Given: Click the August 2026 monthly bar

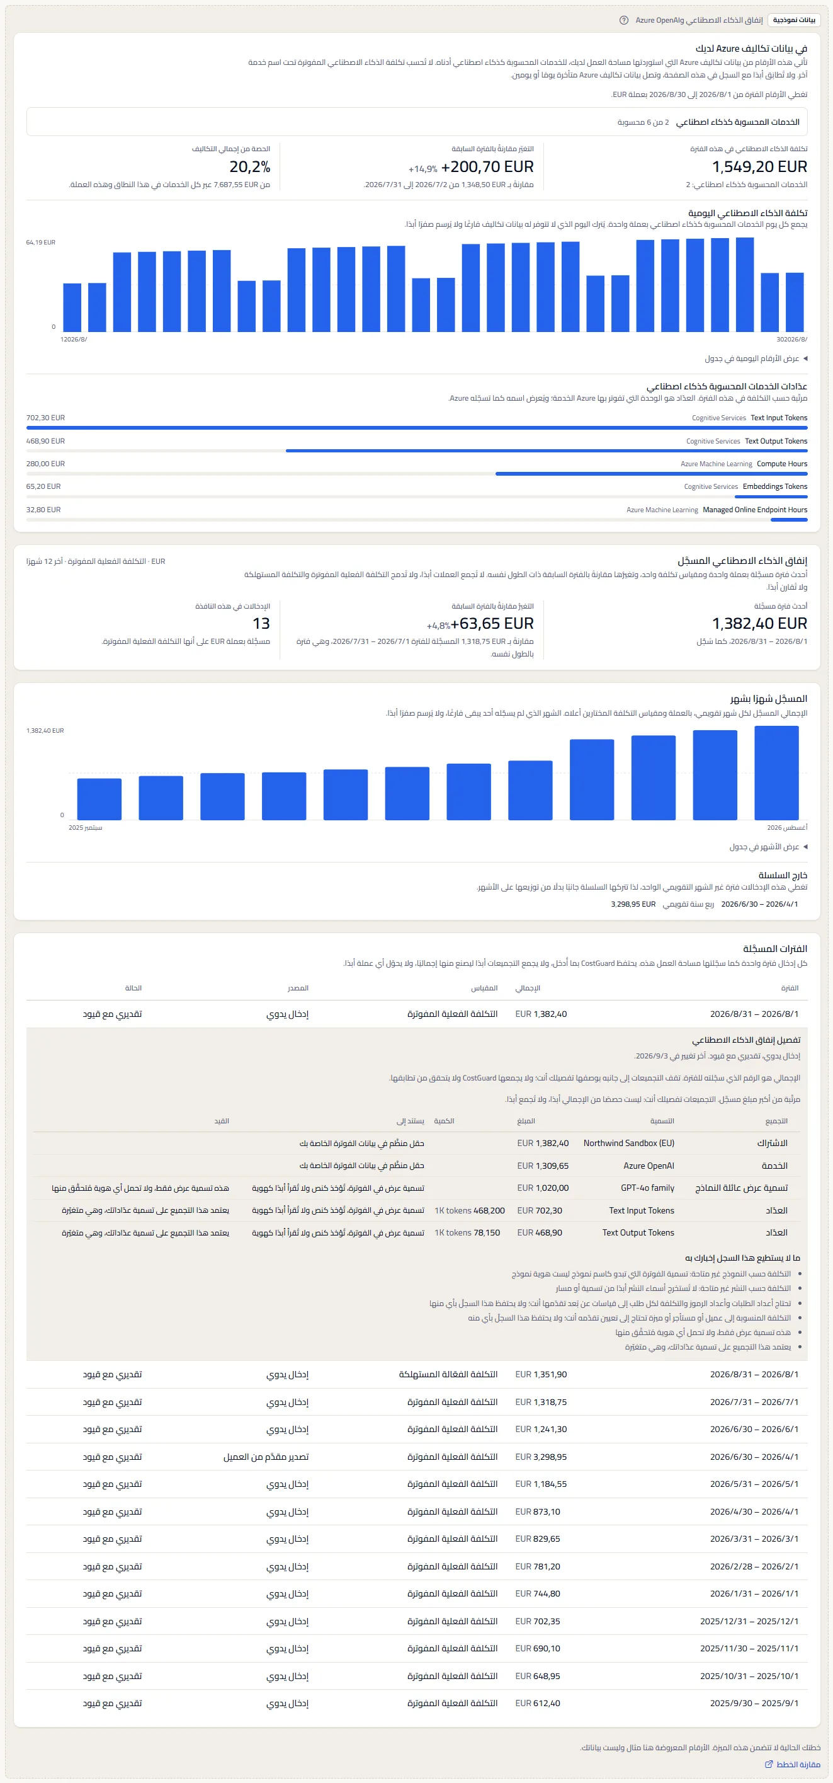Looking at the screenshot, I should click(776, 773).
